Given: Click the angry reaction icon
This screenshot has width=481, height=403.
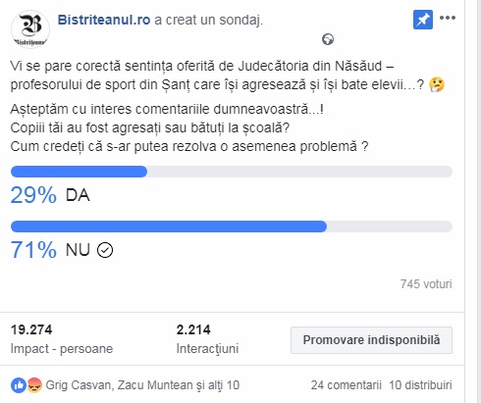Looking at the screenshot, I should [x=34, y=385].
